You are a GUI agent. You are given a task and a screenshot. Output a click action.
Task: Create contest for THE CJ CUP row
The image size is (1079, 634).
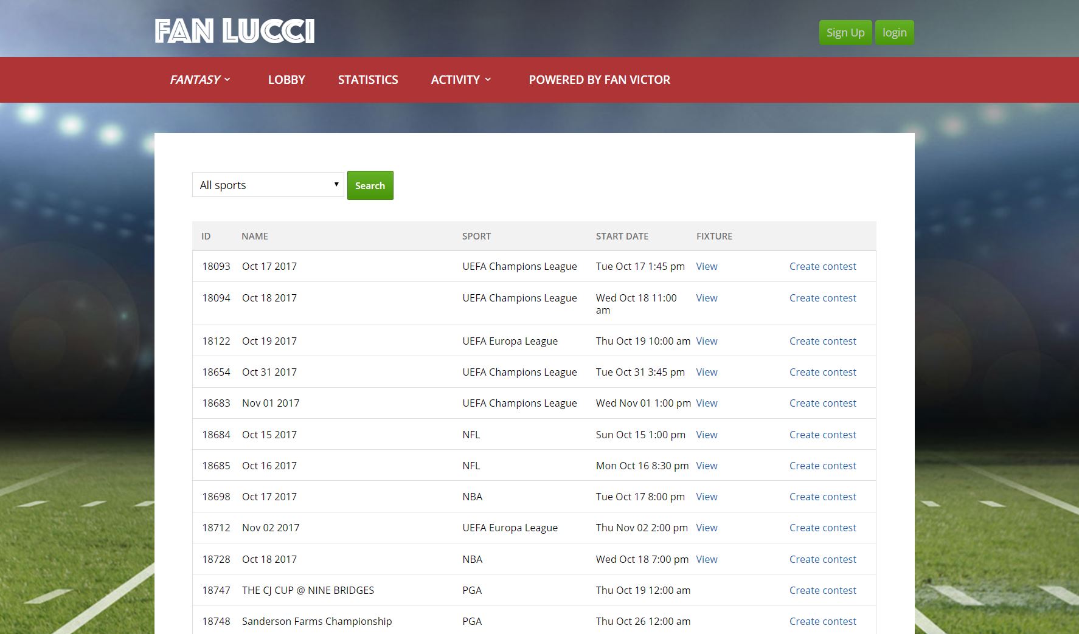823,590
